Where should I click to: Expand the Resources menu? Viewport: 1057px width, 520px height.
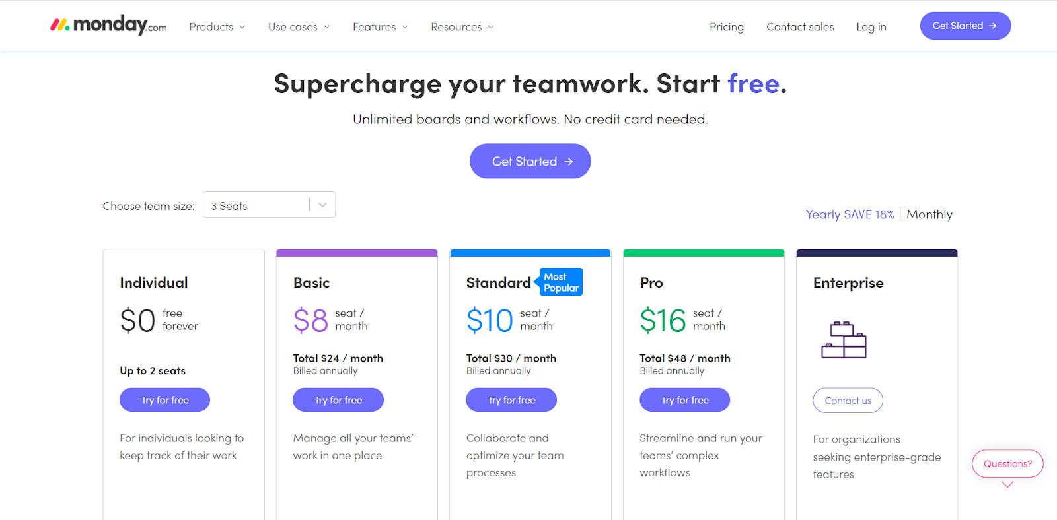(x=462, y=27)
